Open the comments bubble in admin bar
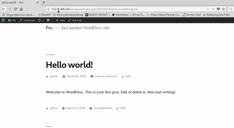 click(x=50, y=20)
